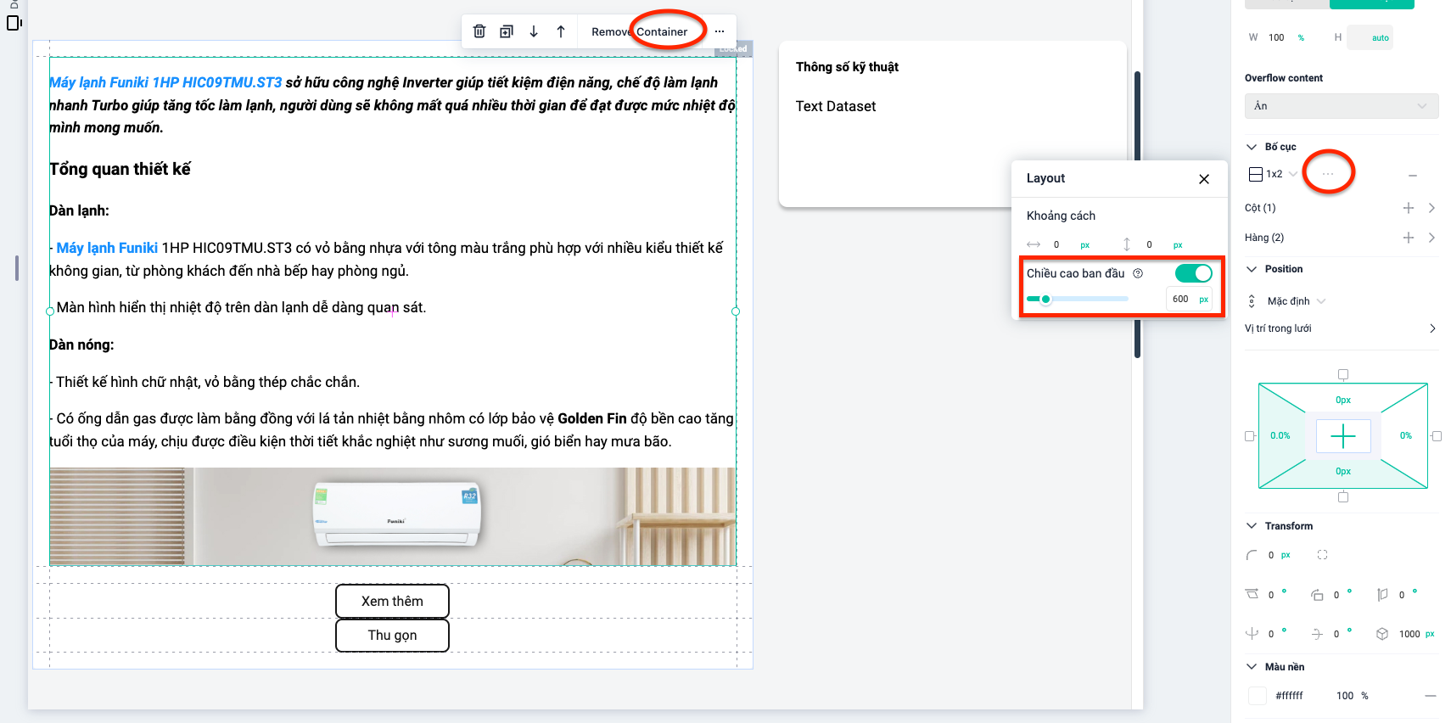Open the floating toolbar's three-dot menu
This screenshot has height=723, width=1451.
coord(720,31)
